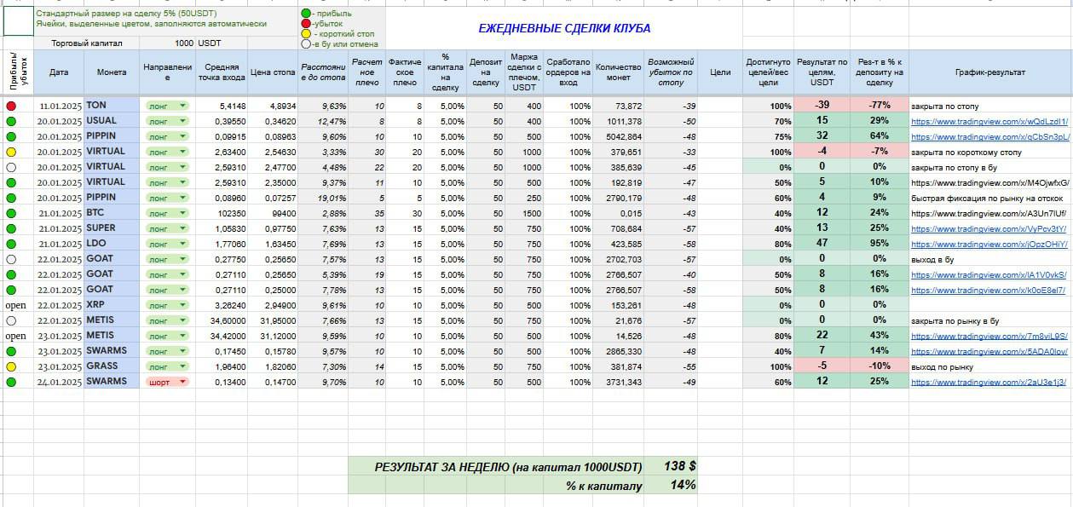Click the yellow status circle in the GRASS row

coord(11,366)
